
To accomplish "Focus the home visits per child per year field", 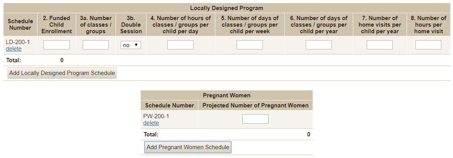I will click(x=380, y=45).
